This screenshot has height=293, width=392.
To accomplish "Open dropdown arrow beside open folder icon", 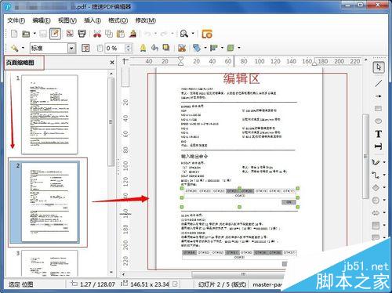I will pos(34,34).
